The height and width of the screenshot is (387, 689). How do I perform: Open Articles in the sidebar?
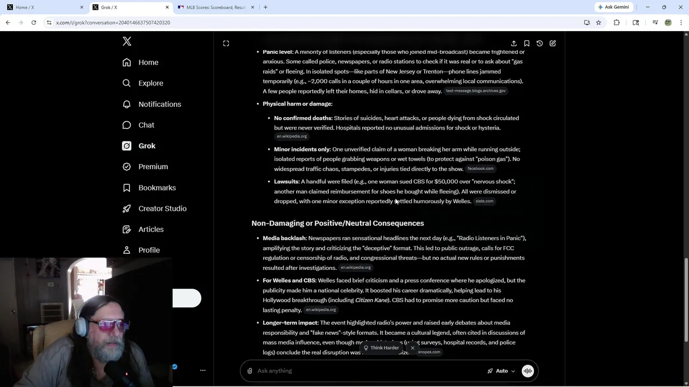click(143, 229)
